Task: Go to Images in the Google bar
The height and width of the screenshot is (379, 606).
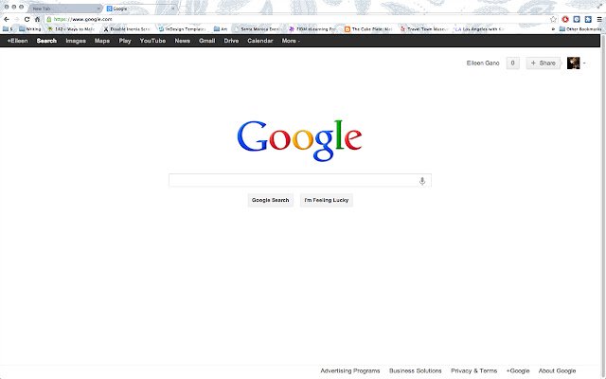Action: point(76,41)
